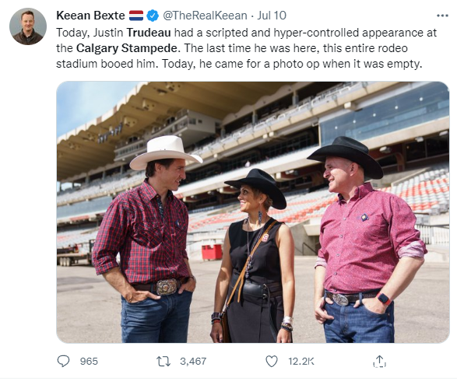This screenshot has height=381, width=457.
Task: Click the 3,467 retweets count
Action: point(193,362)
